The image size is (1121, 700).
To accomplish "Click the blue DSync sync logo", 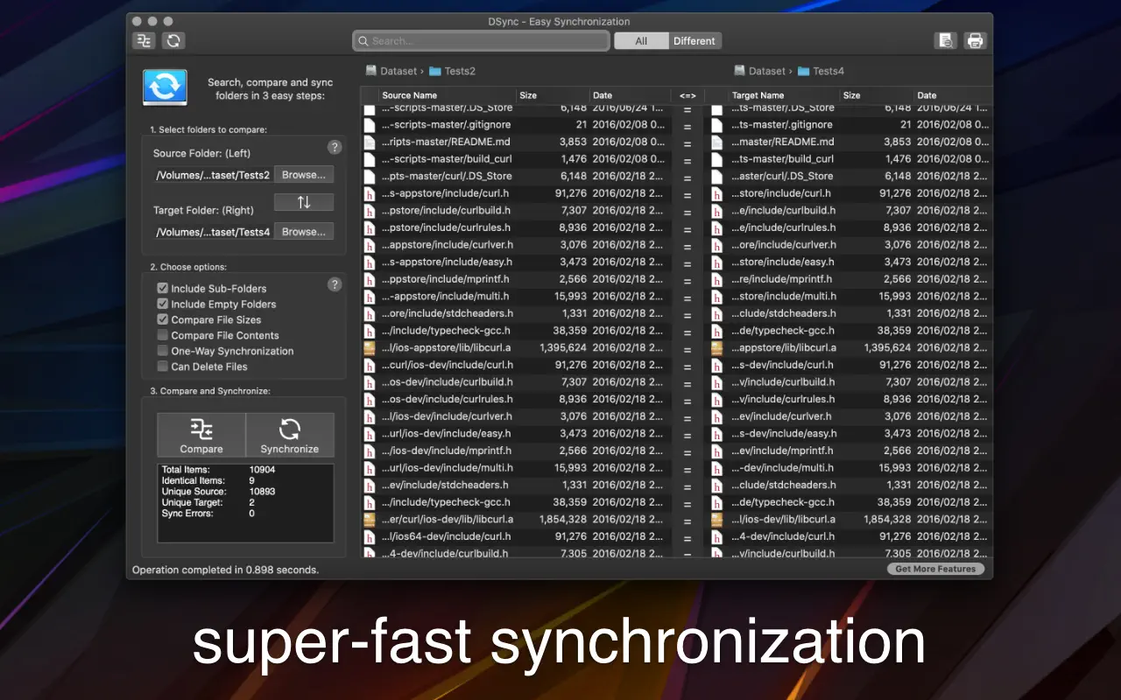I will pos(165,87).
